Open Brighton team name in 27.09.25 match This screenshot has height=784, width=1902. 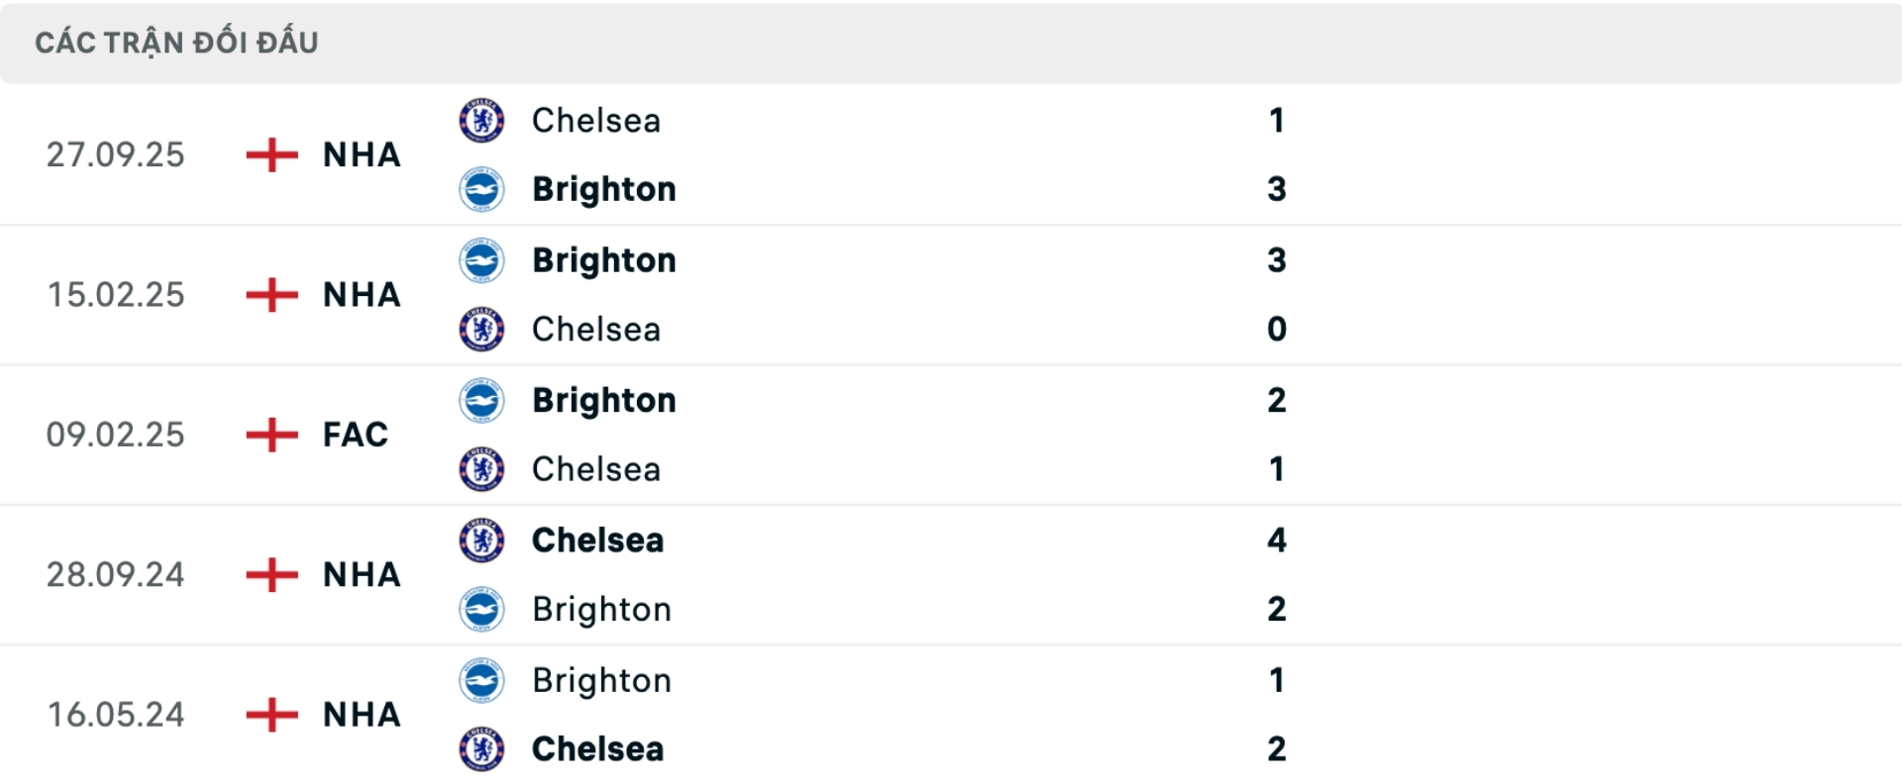pyautogui.click(x=603, y=189)
